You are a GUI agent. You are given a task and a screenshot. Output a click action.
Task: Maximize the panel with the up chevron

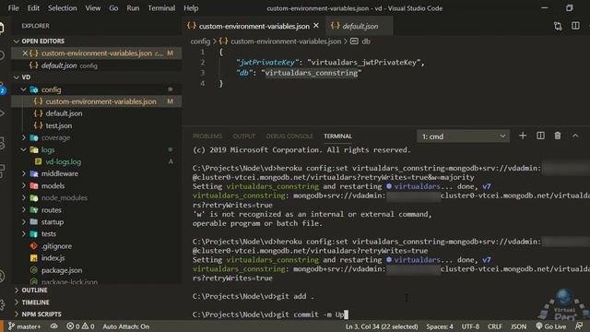pyautogui.click(x=575, y=136)
